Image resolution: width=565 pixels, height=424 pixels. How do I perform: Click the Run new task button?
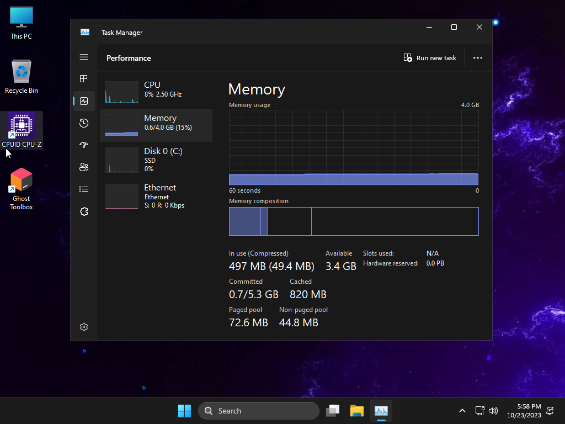click(x=430, y=58)
